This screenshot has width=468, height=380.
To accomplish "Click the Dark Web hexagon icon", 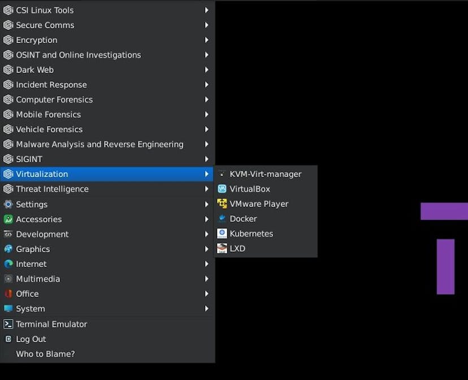I will [x=8, y=70].
